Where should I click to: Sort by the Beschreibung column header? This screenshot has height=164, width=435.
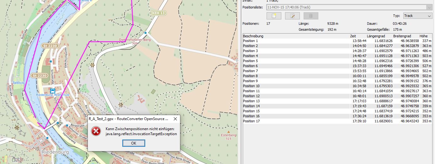(x=253, y=36)
